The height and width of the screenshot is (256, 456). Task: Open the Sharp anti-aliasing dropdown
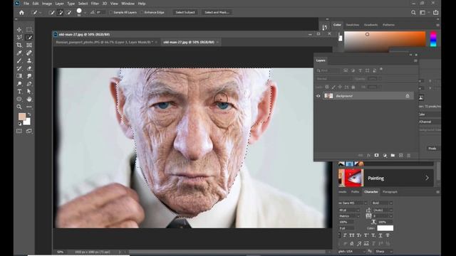391,251
